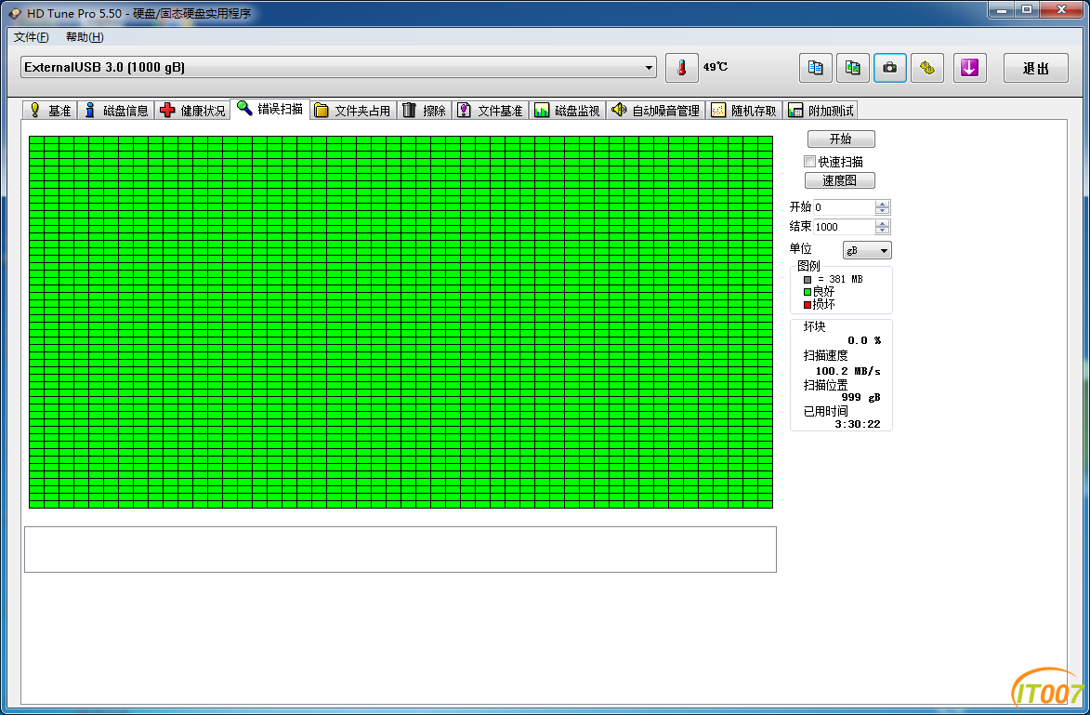Click the gray 381 MB legend swatch
Viewport: 1090px width, 715px height.
[808, 280]
